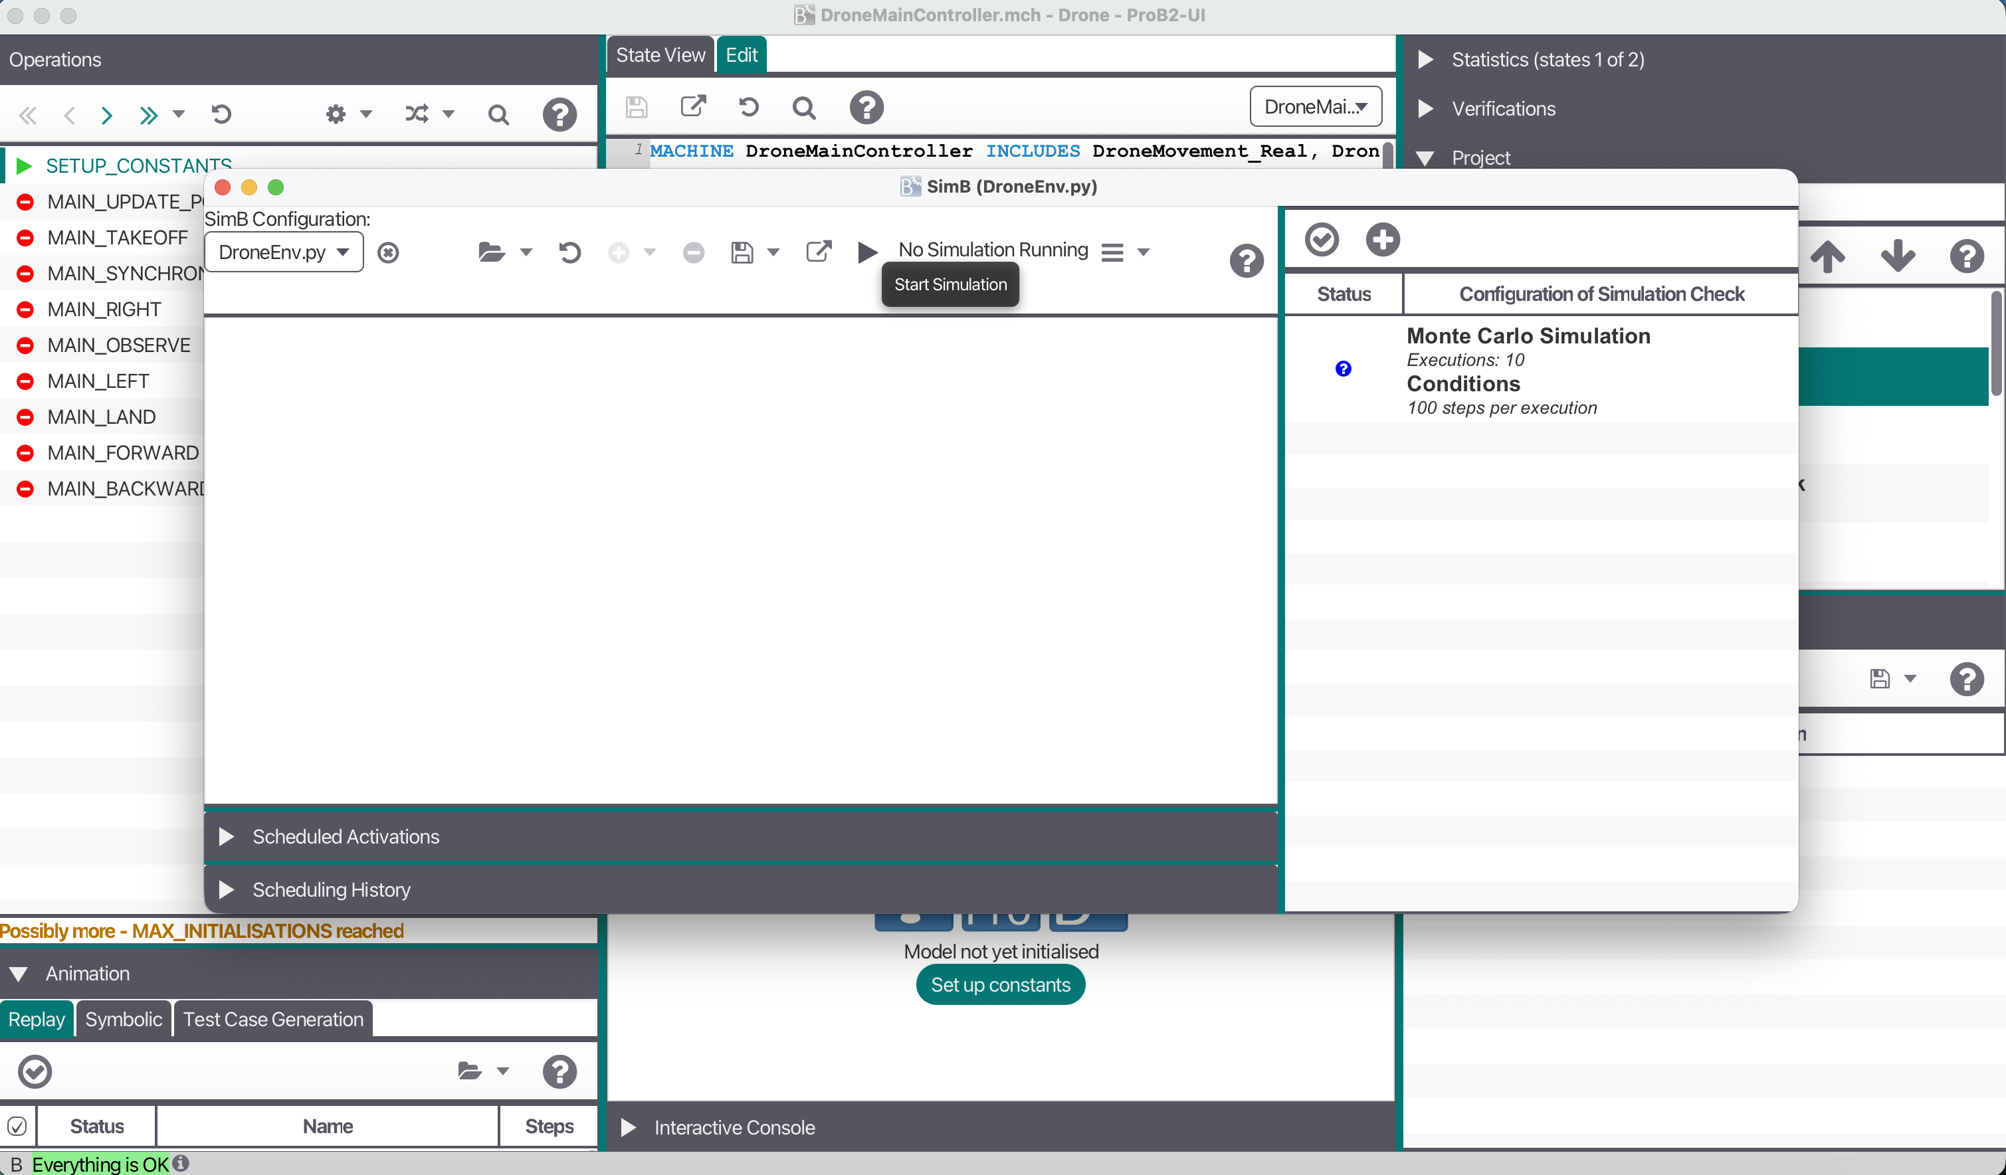The image size is (2006, 1175).
Task: Collapse the Project section
Action: (x=1424, y=157)
